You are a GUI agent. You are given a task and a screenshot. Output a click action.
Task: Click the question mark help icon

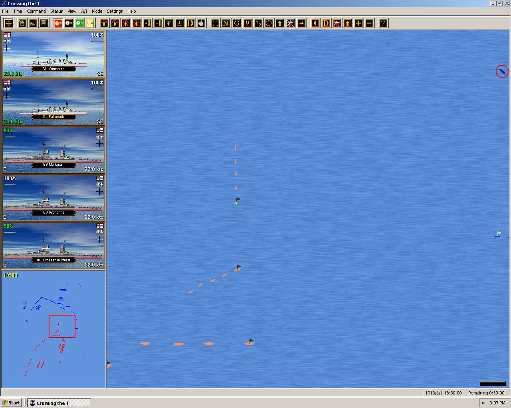(x=383, y=23)
